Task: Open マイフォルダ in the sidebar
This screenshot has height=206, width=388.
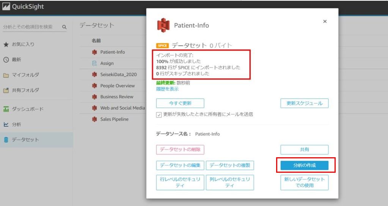Action: coord(25,75)
